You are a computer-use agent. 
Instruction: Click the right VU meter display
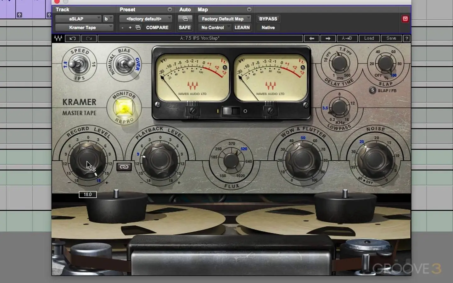tap(270, 78)
